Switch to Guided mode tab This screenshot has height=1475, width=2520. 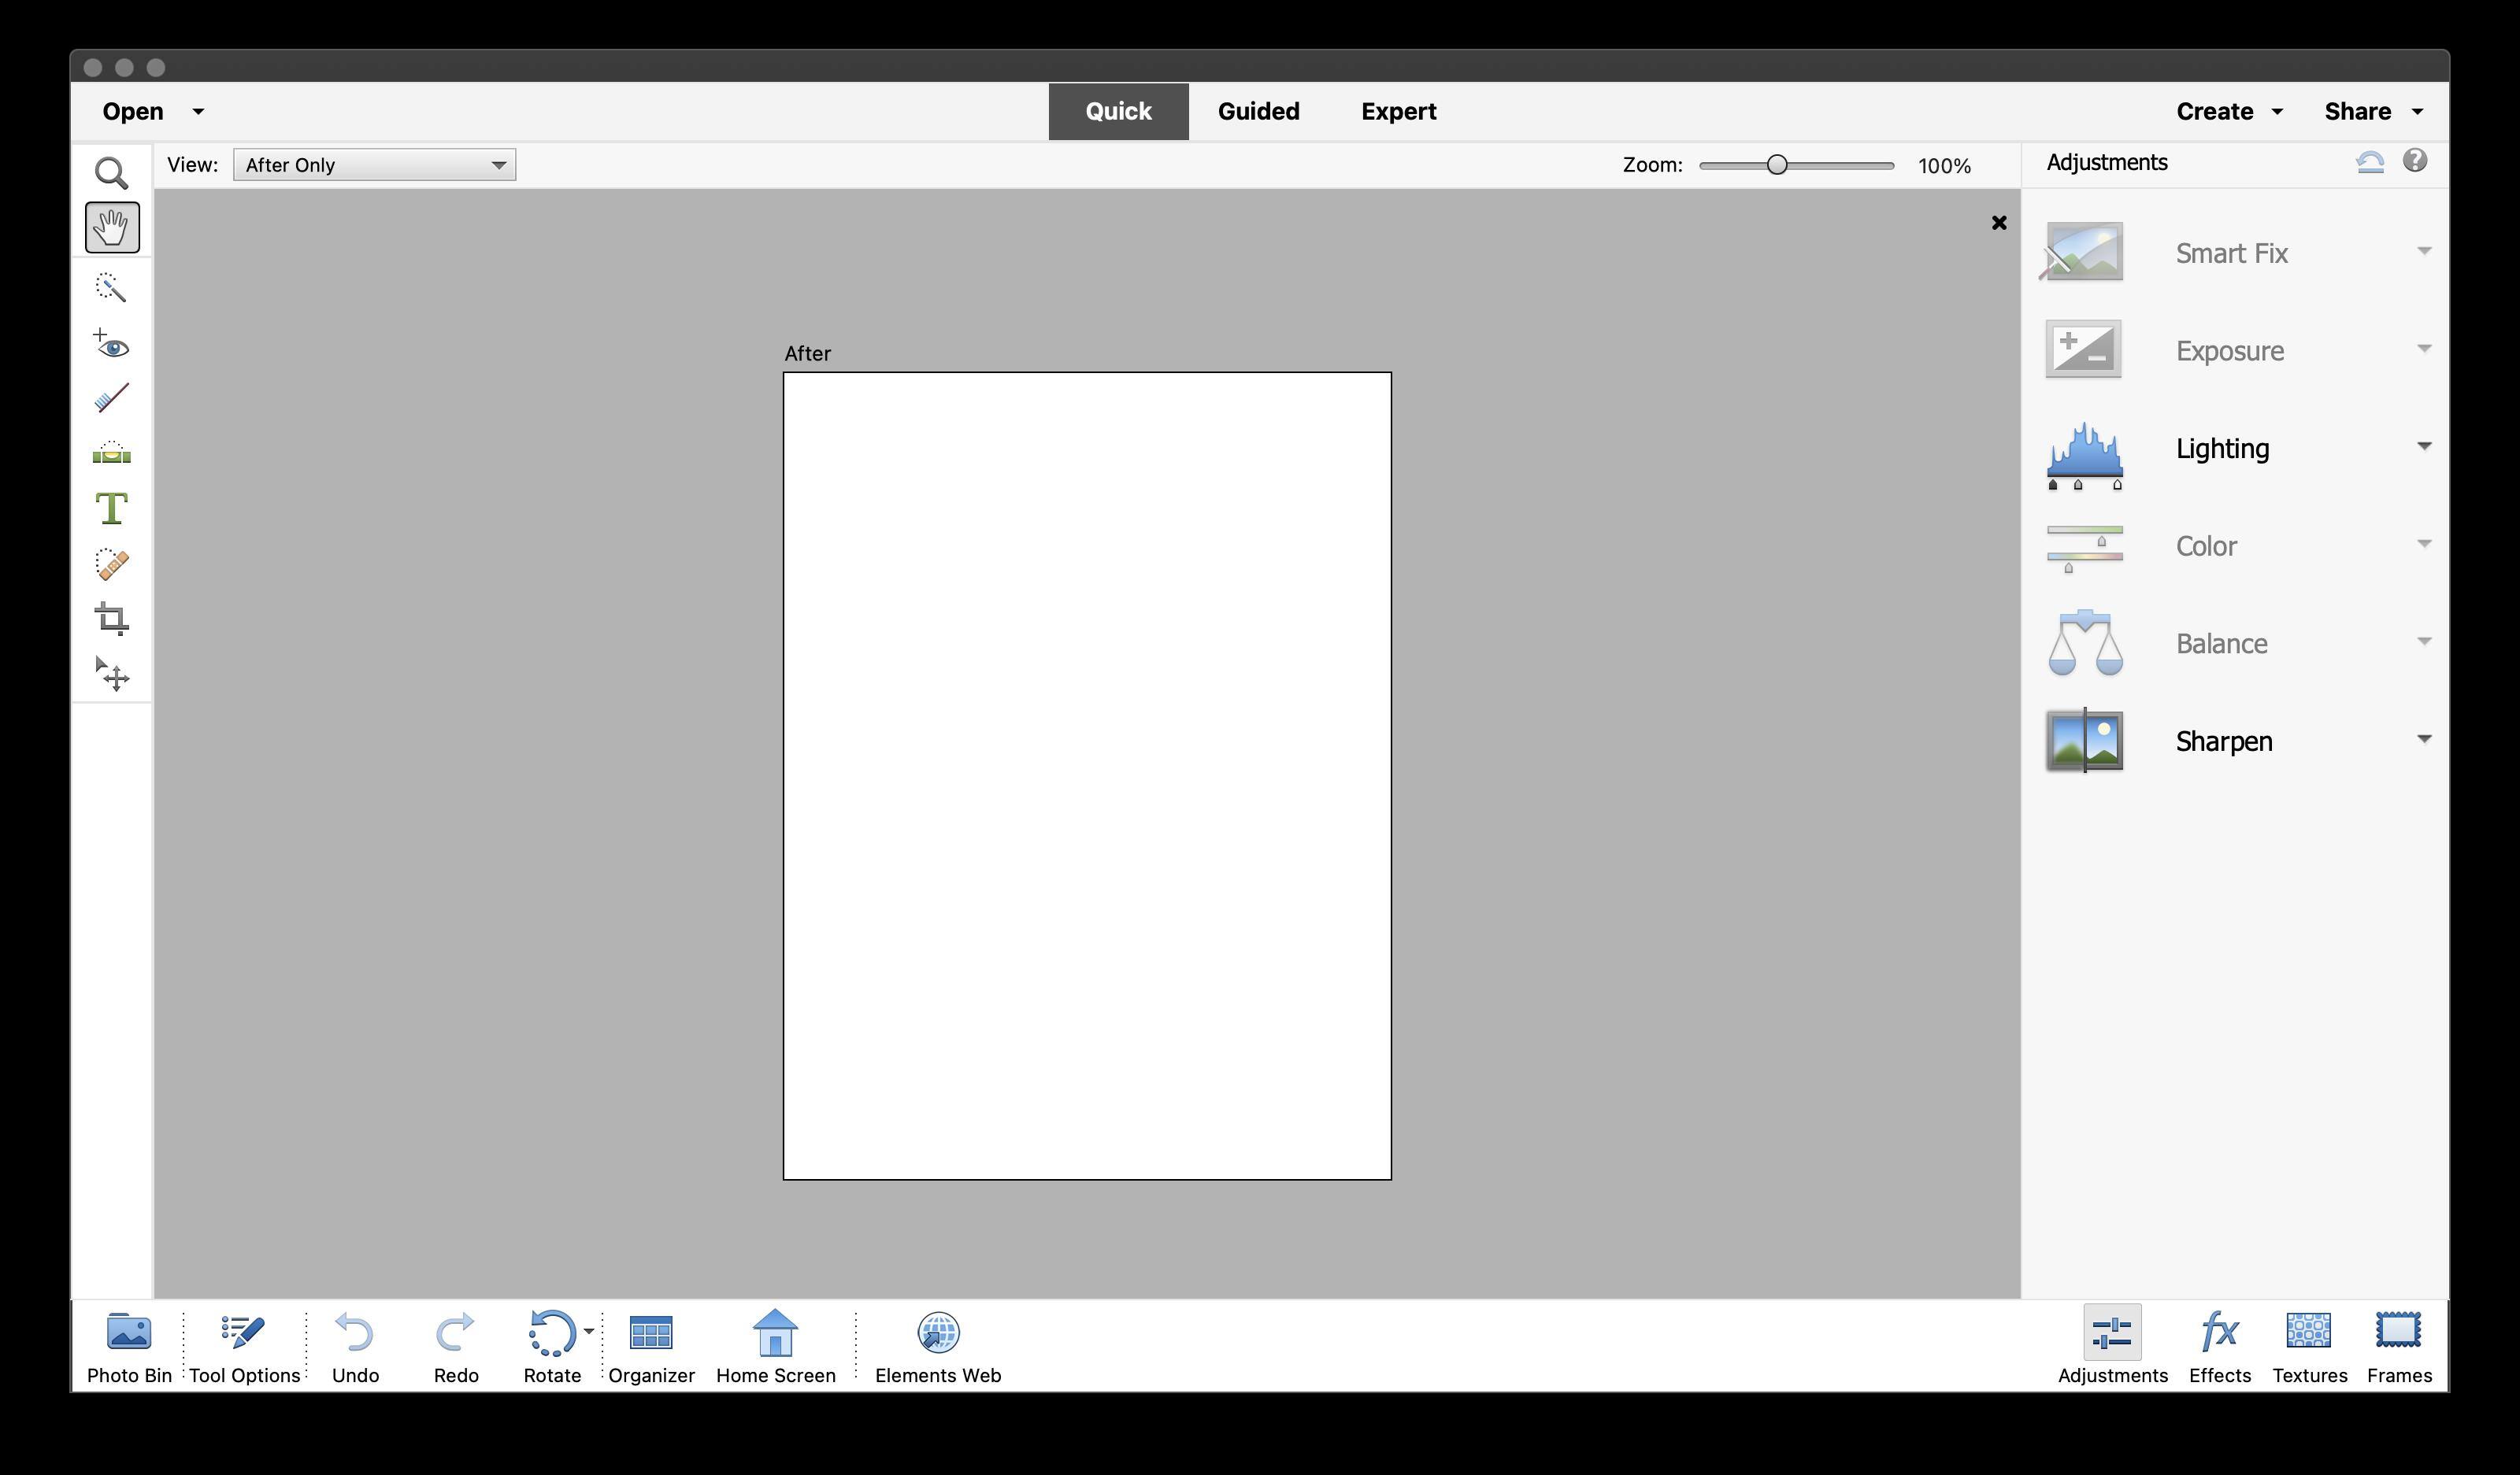tap(1258, 111)
